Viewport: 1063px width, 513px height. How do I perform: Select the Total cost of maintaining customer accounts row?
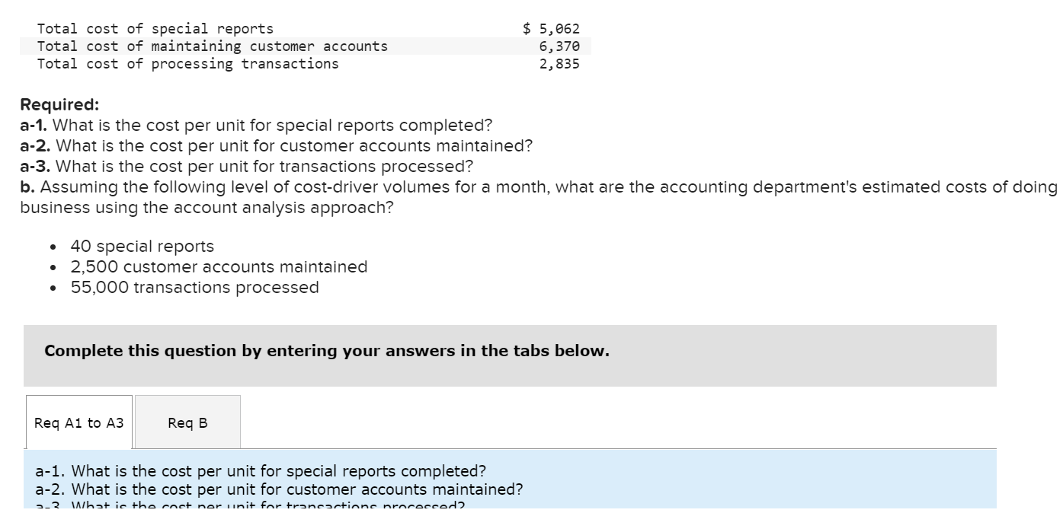point(212,46)
